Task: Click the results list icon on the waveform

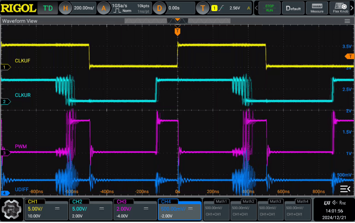Action: click(x=345, y=189)
